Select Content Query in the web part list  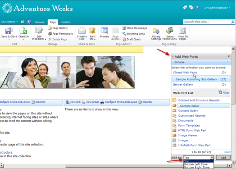pyautogui.click(x=188, y=110)
